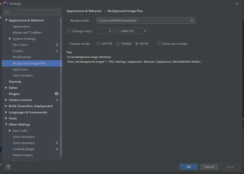Select the EDITOR change mode radio

(98, 43)
